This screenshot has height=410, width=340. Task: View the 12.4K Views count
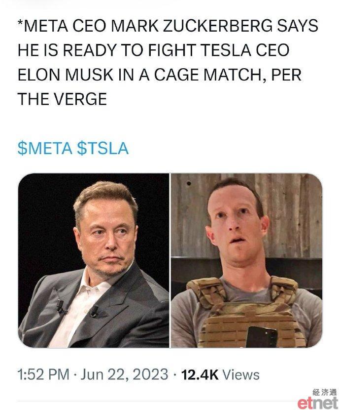[x=220, y=374]
